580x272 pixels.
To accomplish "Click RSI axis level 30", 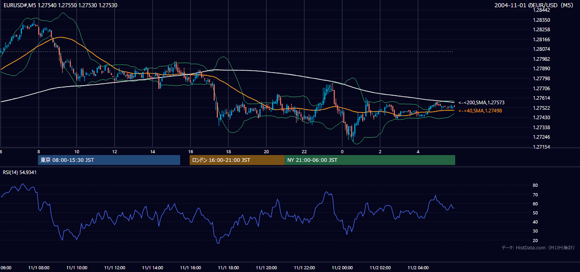I will pos(535,231).
